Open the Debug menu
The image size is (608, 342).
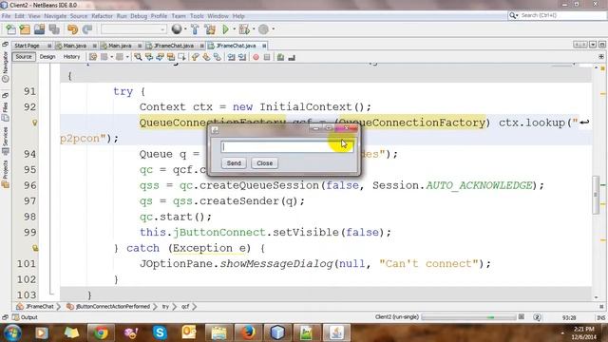coord(139,16)
